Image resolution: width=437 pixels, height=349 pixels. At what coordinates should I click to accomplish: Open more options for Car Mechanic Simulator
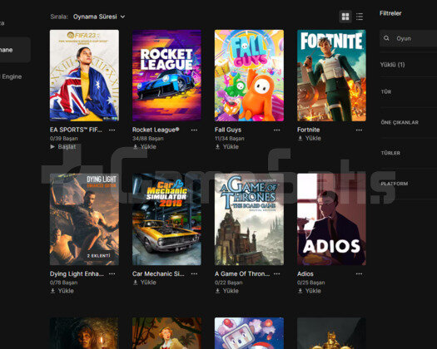coord(194,274)
